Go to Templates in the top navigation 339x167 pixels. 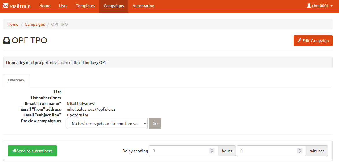click(x=86, y=6)
